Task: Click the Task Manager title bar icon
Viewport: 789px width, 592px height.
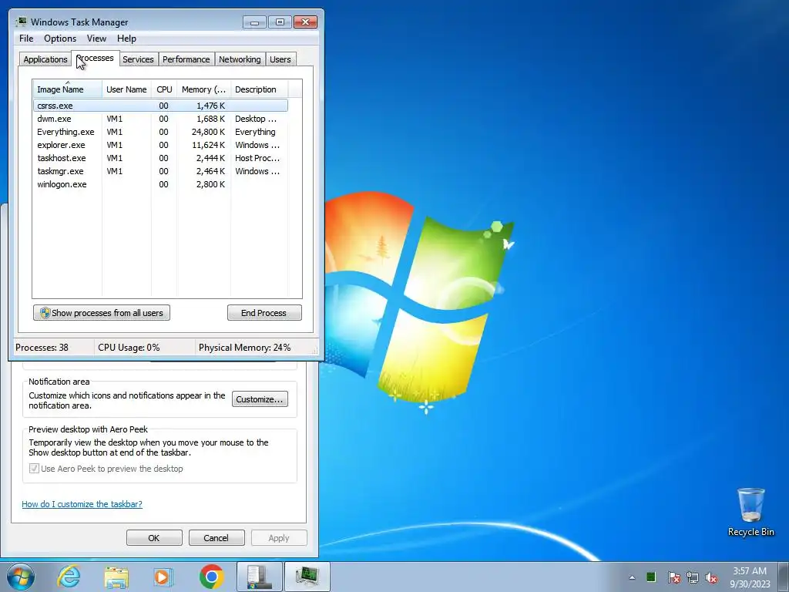Action: tap(21, 22)
